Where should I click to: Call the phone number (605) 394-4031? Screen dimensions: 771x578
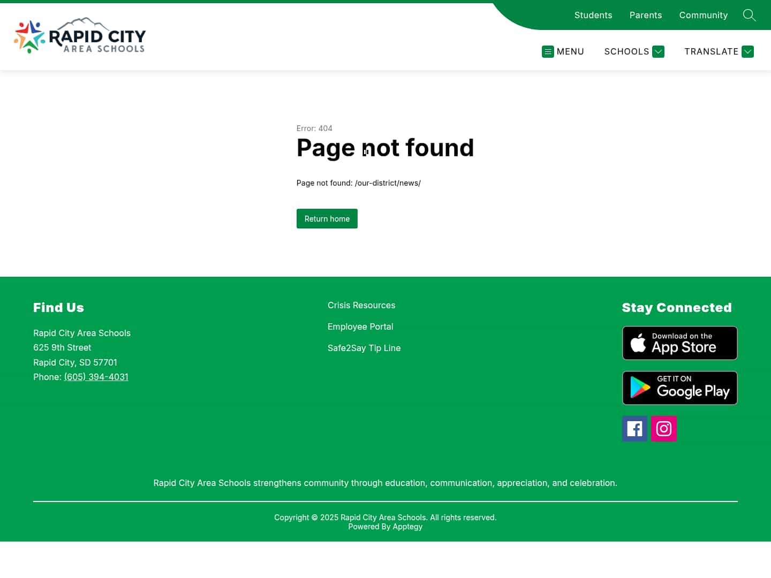coord(96,377)
